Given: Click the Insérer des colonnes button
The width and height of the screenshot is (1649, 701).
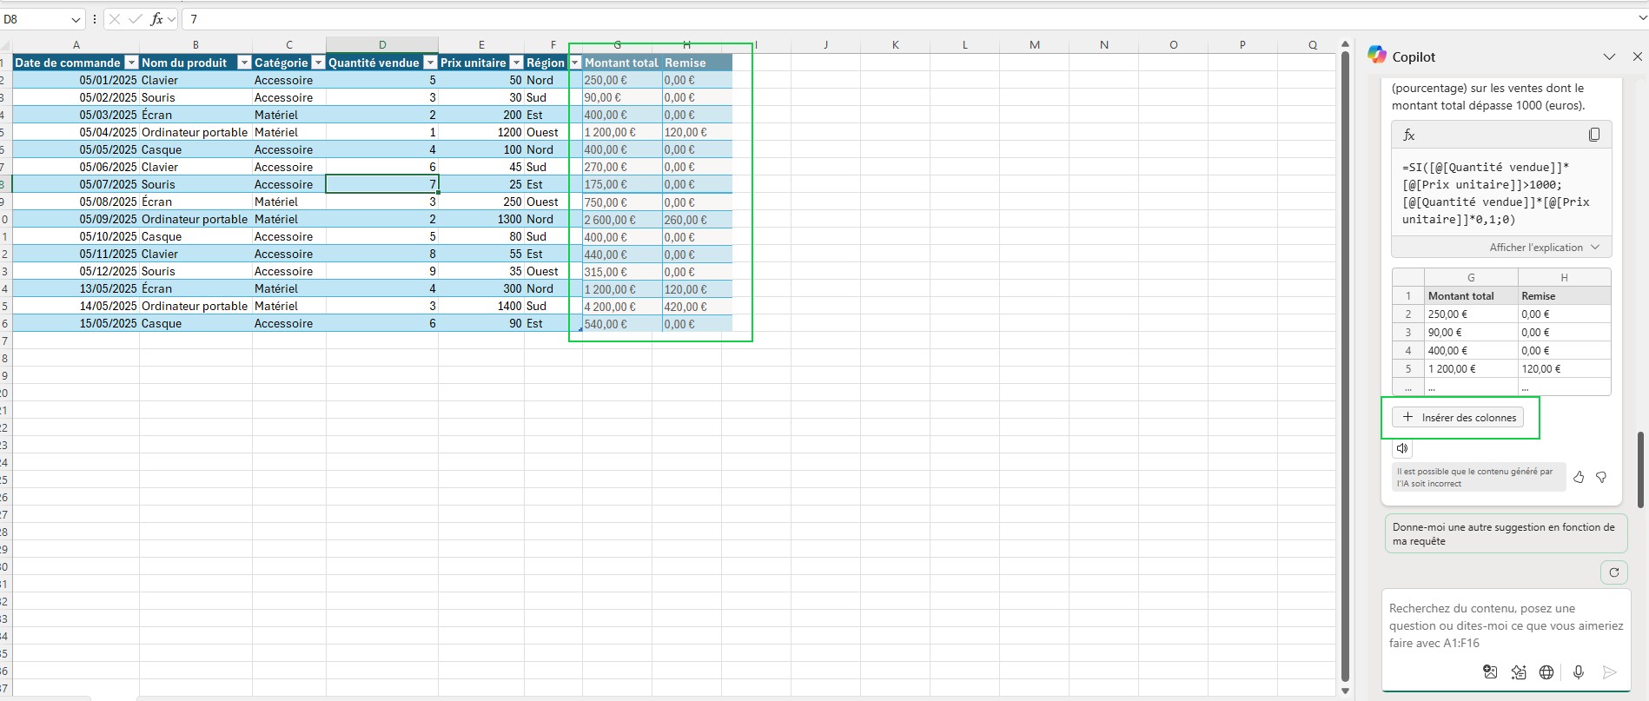Looking at the screenshot, I should pyautogui.click(x=1458, y=418).
